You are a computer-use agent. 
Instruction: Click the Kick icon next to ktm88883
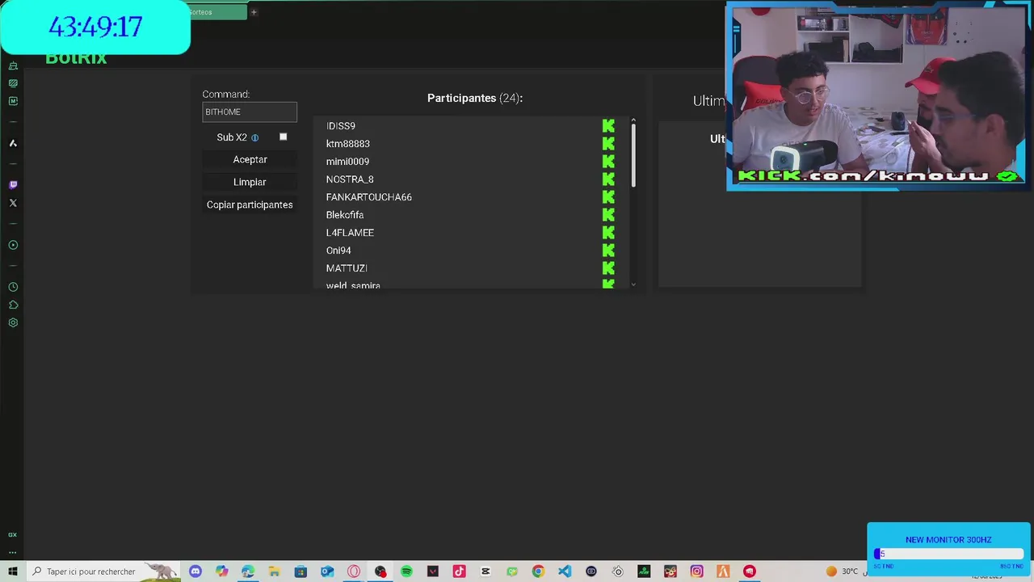point(608,144)
